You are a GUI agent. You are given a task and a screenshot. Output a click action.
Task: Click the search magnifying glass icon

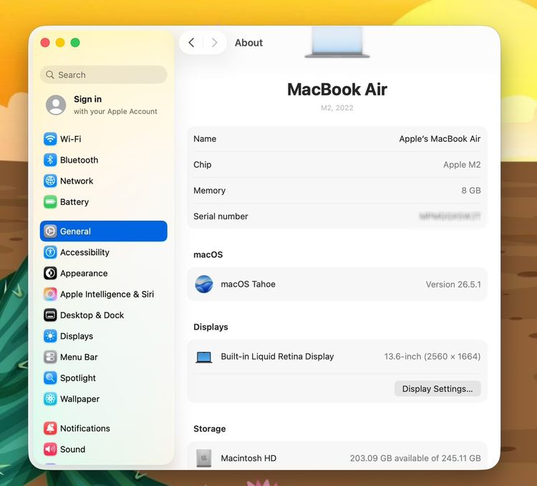point(50,75)
